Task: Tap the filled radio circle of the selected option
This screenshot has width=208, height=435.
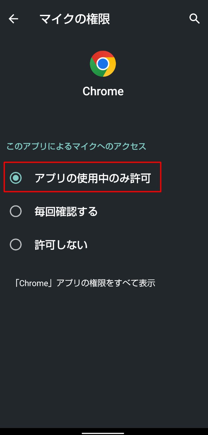Action: (16, 178)
